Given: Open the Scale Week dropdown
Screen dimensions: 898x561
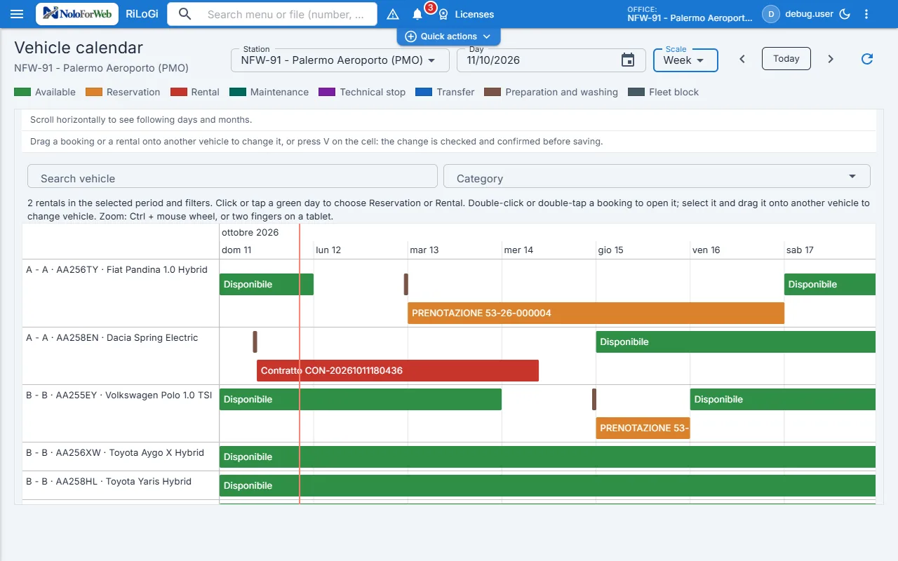Looking at the screenshot, I should [685, 60].
